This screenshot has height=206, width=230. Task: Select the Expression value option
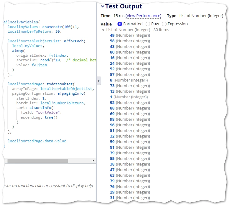[164, 24]
